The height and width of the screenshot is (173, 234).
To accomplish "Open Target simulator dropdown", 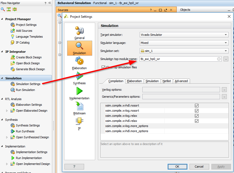I will (184, 35).
